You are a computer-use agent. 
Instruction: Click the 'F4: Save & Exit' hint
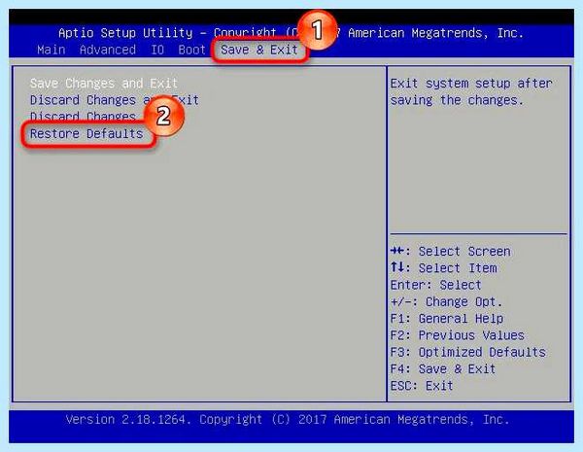(443, 368)
